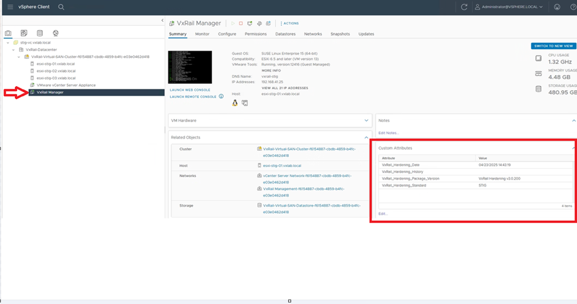This screenshot has height=304, width=577.
Task: Open the ACTIONS menu
Action: point(289,24)
